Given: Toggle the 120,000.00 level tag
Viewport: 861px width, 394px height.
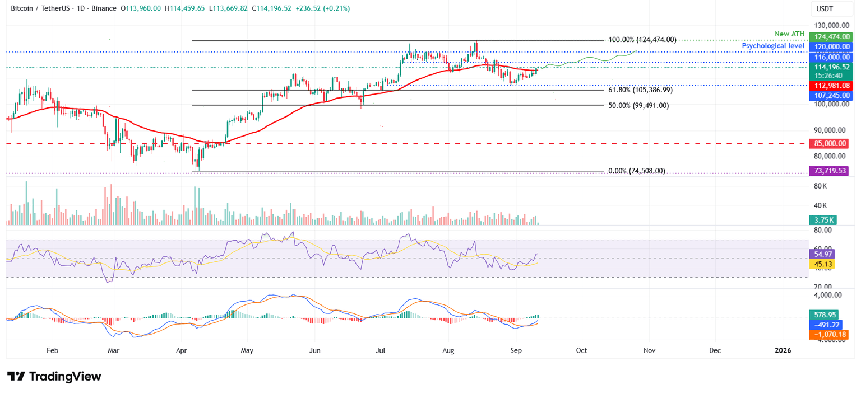Looking at the screenshot, I should point(831,46).
